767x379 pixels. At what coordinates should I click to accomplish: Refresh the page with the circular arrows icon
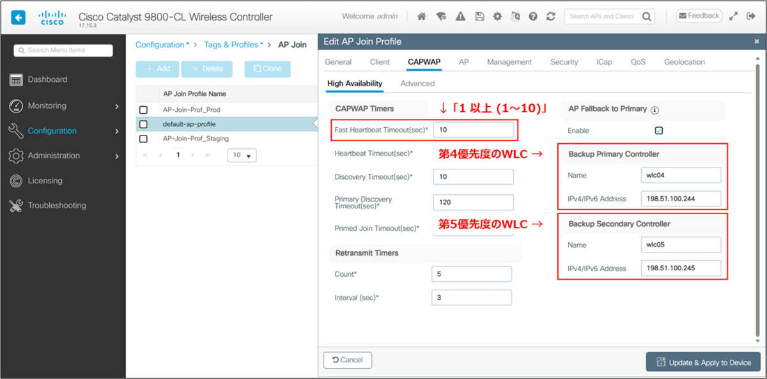coord(550,17)
